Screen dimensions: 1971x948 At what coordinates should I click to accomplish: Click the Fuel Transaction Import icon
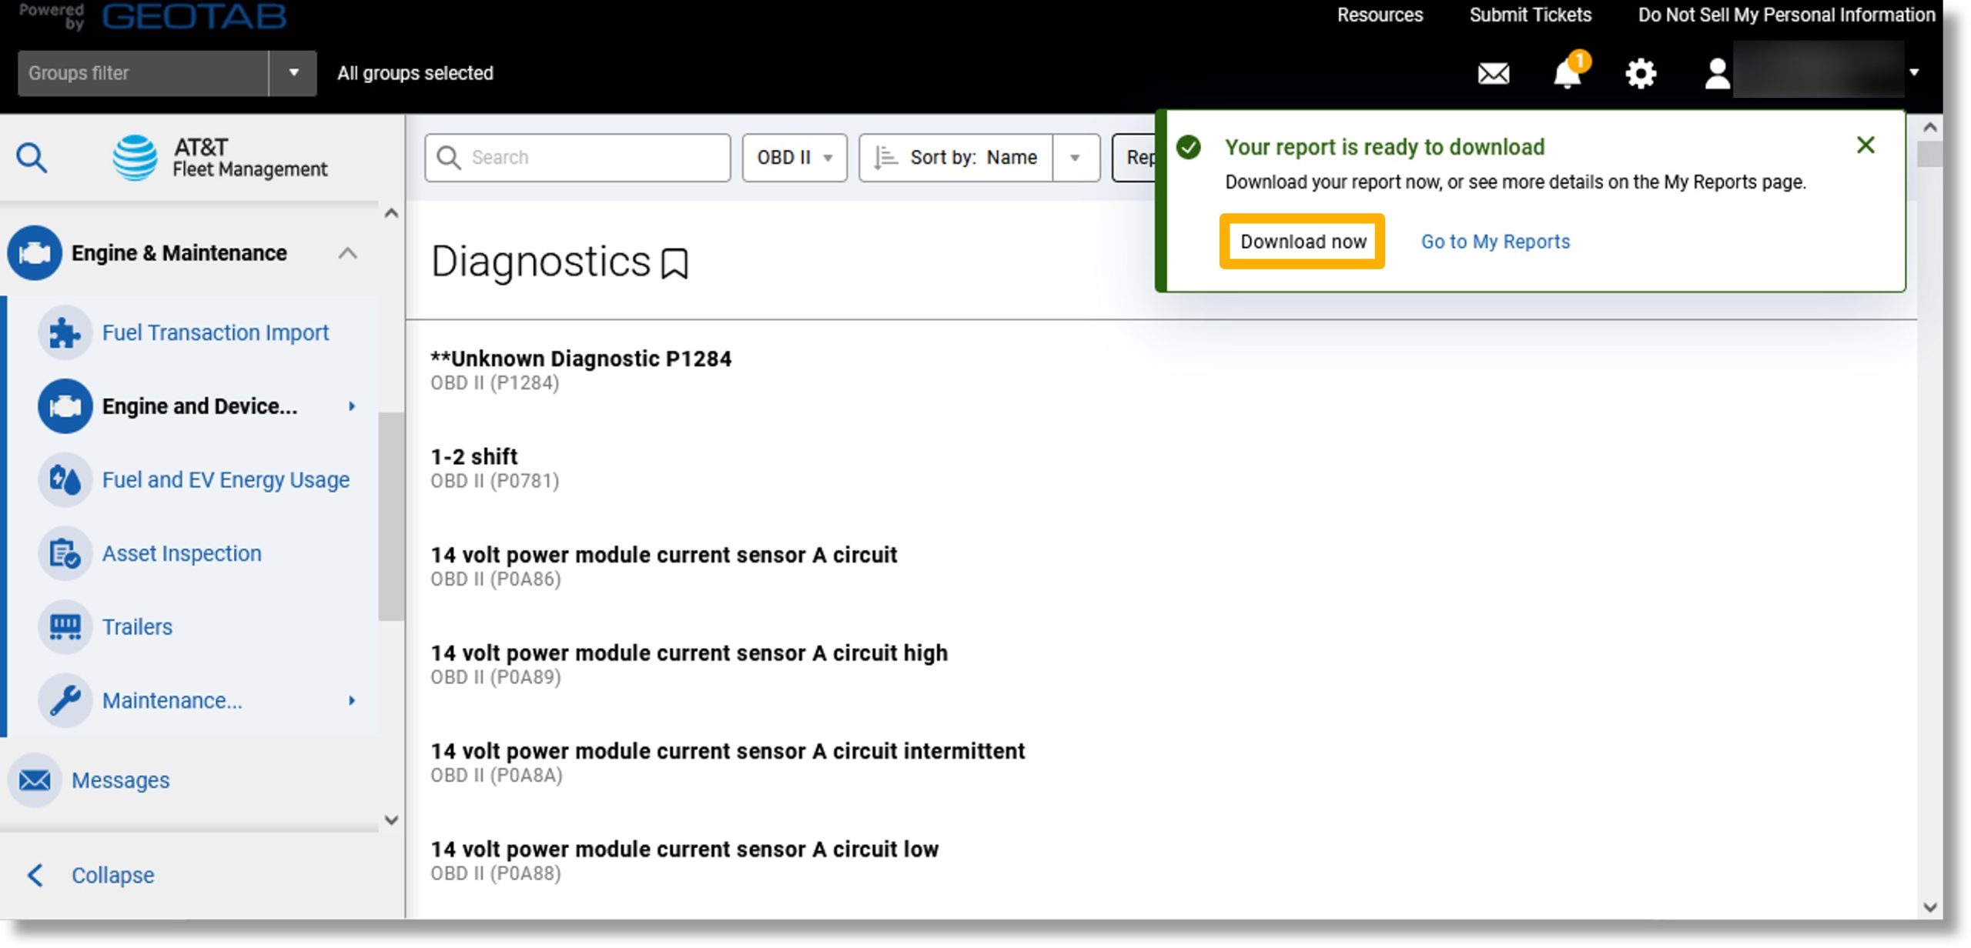pos(65,332)
